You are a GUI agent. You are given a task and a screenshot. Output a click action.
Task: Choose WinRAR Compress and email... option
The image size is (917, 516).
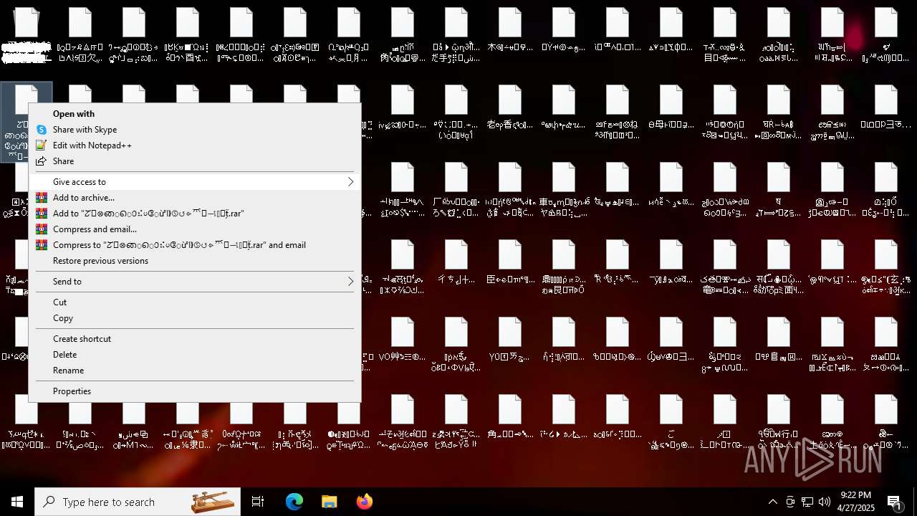194,229
